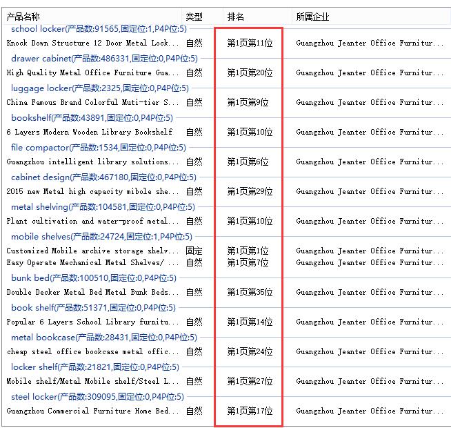451x428 pixels.
Task: Click product 6 Layers Modern Wooden Library Bookshelf
Action: [90, 133]
